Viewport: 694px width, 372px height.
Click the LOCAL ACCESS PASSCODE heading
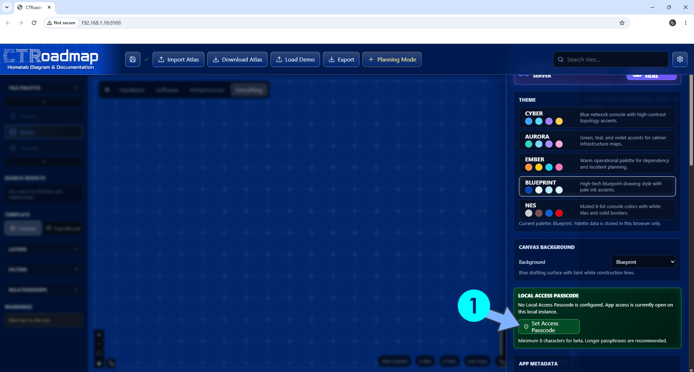[x=548, y=296]
